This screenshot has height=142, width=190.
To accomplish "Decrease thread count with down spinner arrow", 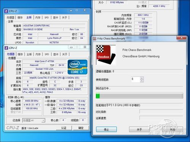I will [142, 81].
